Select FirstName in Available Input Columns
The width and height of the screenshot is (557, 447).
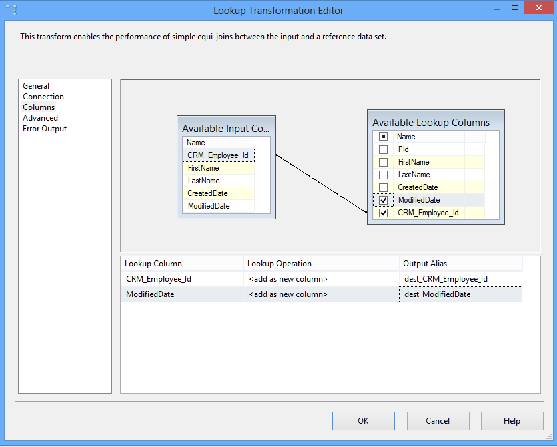click(219, 168)
